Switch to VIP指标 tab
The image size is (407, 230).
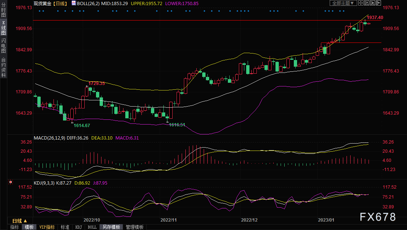pyautogui.click(x=47, y=227)
